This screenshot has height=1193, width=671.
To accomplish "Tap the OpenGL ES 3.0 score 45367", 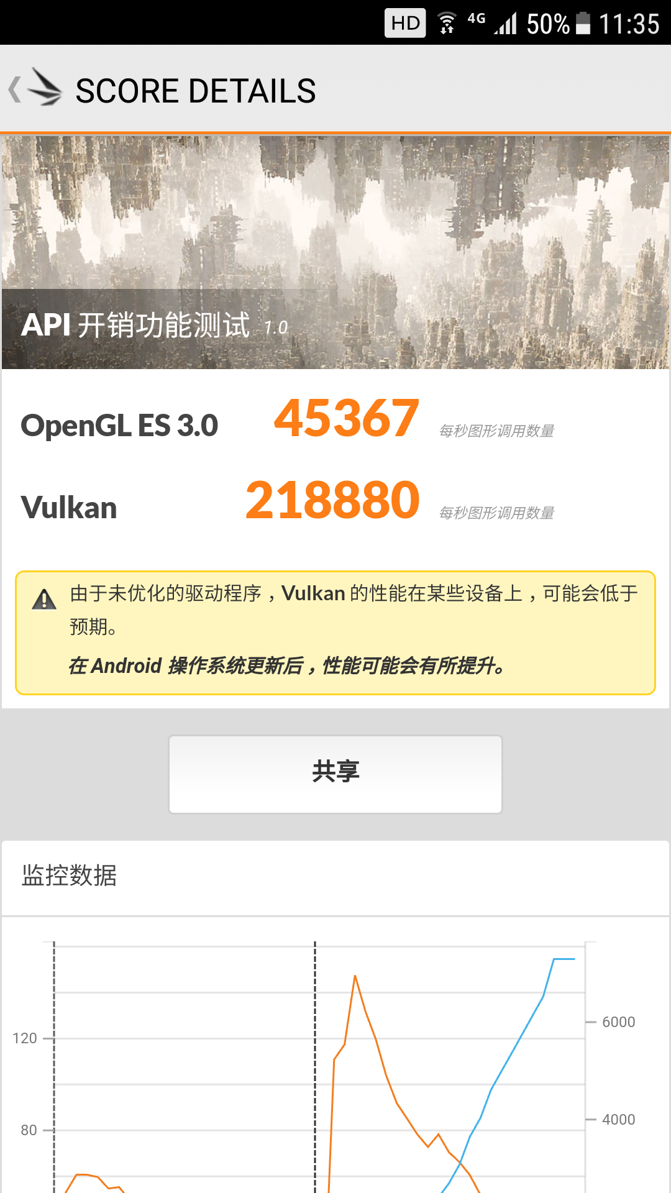I will (x=347, y=418).
